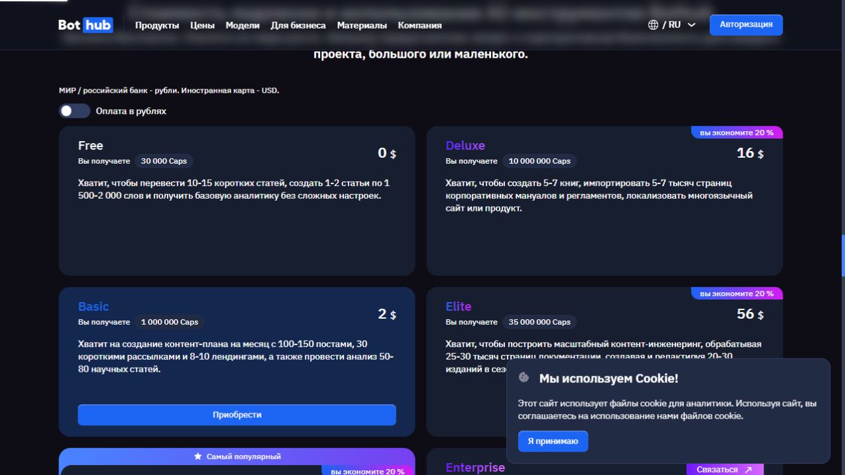845x475 pixels.
Task: Click the Deluxe plan title
Action: [x=465, y=146]
